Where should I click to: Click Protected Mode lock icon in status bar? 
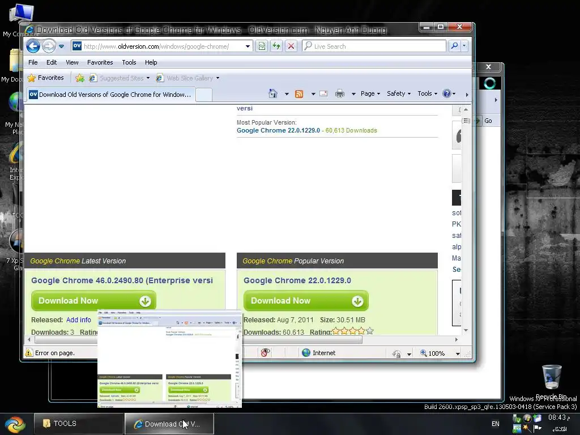tap(396, 353)
